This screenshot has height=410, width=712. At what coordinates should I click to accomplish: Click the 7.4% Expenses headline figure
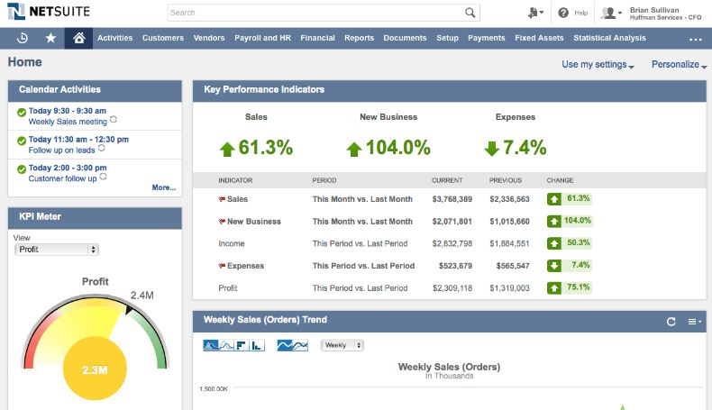click(525, 148)
